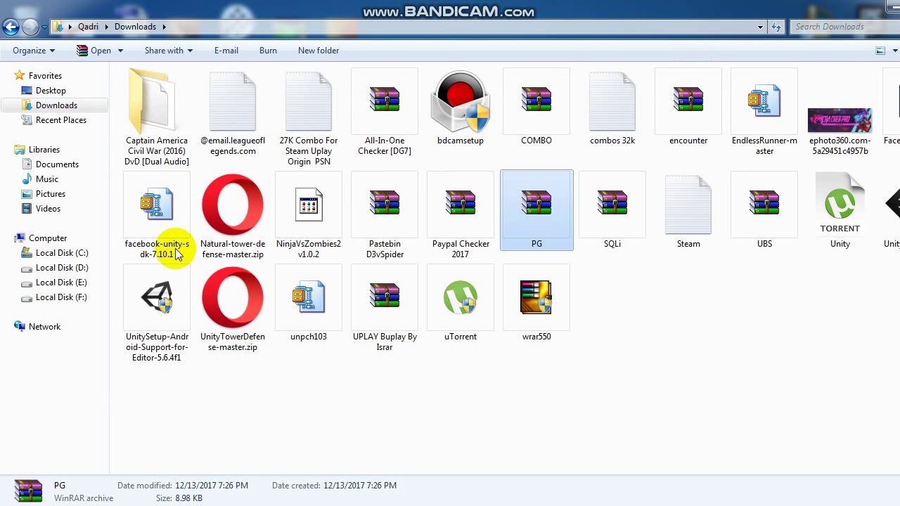Open Local Disk (E:)
Viewport: 900px width, 506px height.
tap(61, 283)
